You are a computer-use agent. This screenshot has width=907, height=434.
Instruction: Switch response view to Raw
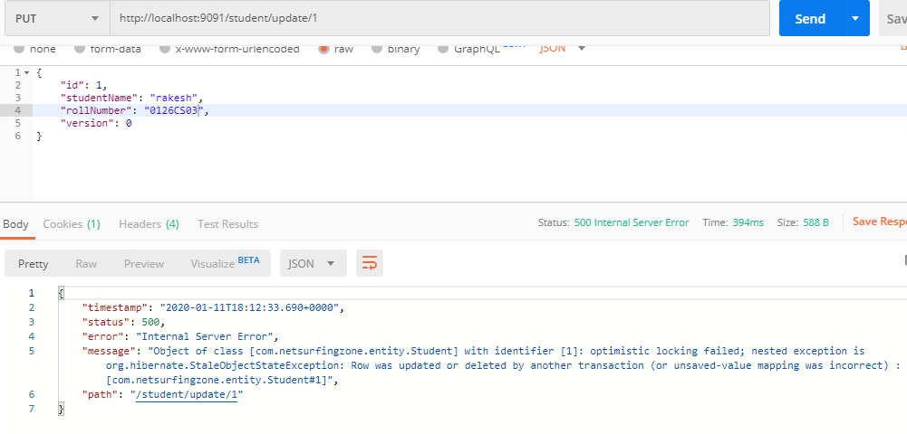86,263
